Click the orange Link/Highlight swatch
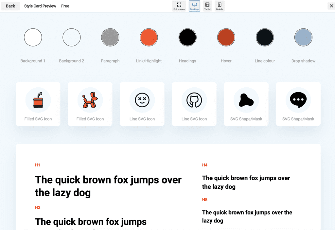The image size is (335, 230). point(149,37)
